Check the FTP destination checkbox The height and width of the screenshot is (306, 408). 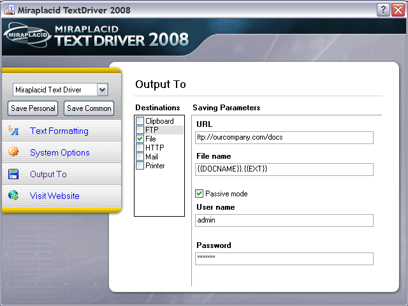coord(140,129)
